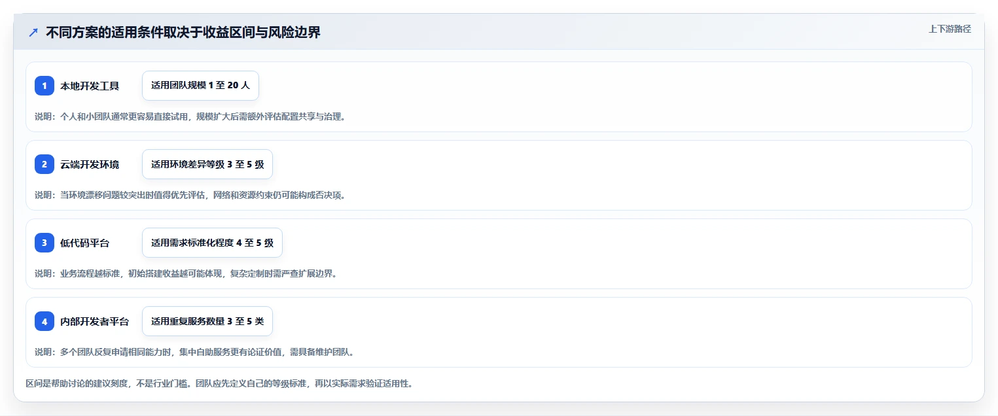Click the 本地开发工具 heading
Screen dimensions: 998x416
[x=90, y=86]
